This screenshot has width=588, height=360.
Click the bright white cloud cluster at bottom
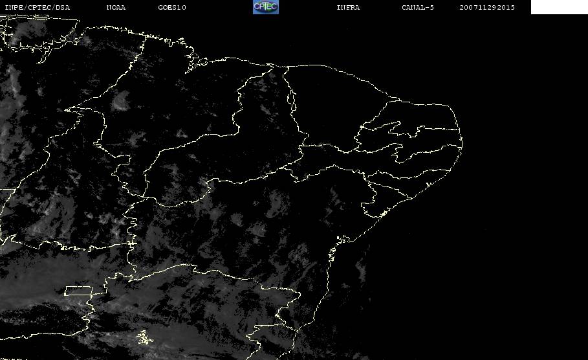pyautogui.click(x=142, y=337)
